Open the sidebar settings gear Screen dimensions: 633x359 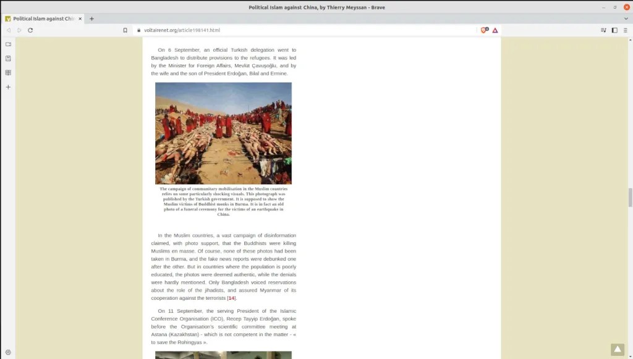pos(8,352)
